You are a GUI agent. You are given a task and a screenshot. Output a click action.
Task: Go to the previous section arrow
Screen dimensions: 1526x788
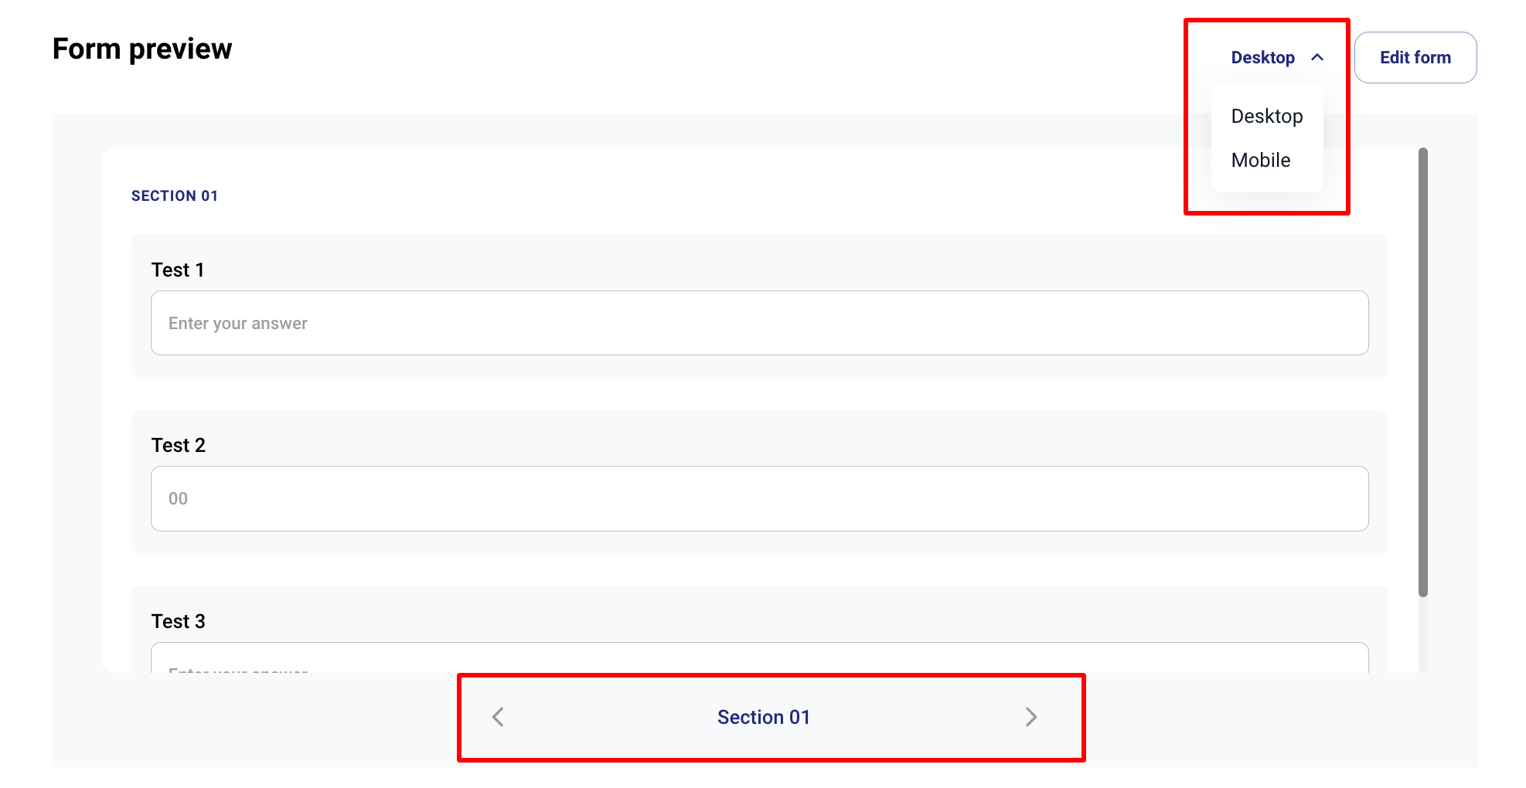pos(498,717)
